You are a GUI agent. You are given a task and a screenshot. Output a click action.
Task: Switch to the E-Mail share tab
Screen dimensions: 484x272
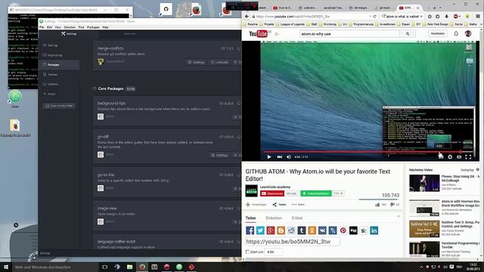click(x=297, y=218)
